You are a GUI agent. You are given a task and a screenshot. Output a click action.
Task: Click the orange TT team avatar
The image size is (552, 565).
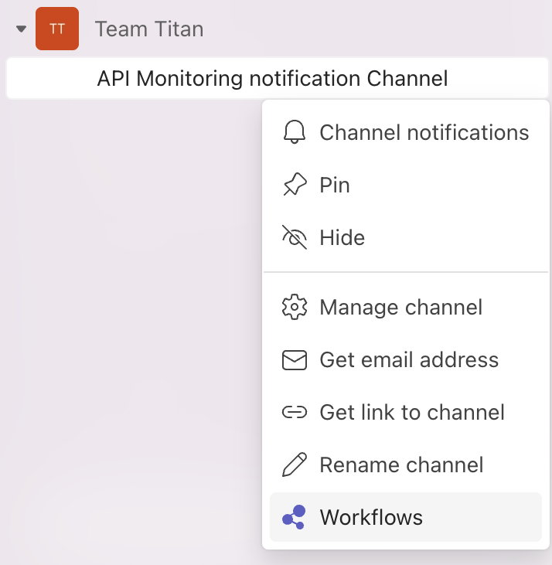point(57,29)
